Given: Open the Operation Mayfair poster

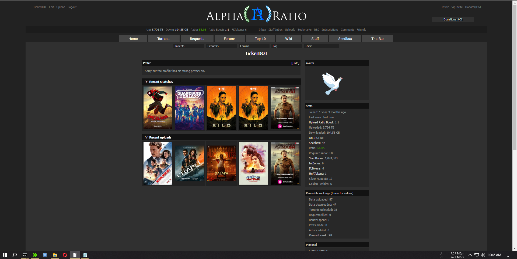Looking at the screenshot, I should point(253,164).
